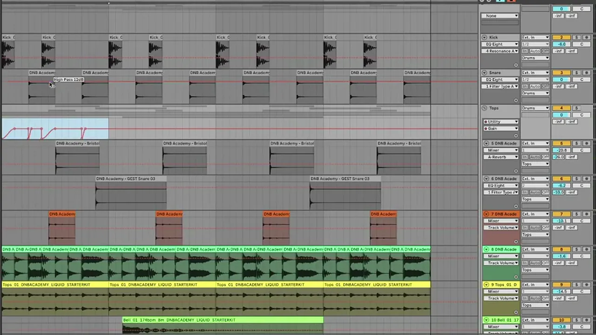This screenshot has height=335, width=596.
Task: Add automation lane on Snare track
Action: [516, 100]
